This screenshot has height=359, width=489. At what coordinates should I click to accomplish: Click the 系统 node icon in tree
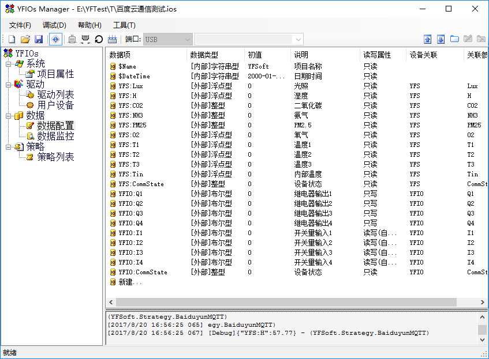[x=19, y=64]
